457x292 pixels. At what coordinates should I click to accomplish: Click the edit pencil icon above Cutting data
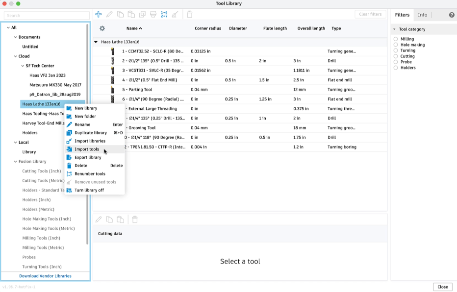coord(99,219)
